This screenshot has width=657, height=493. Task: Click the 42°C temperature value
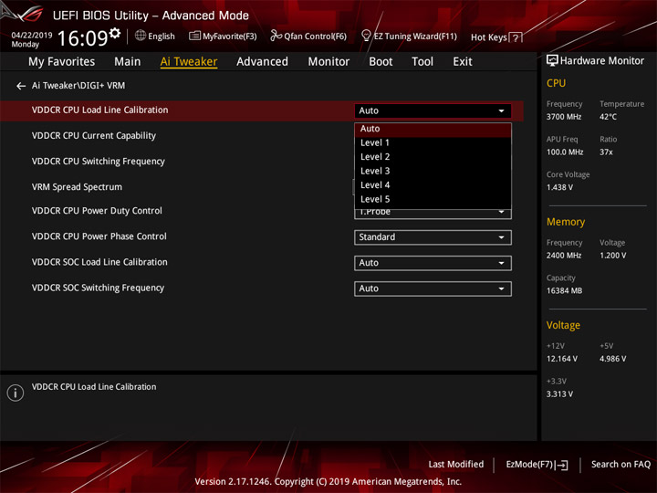point(608,117)
